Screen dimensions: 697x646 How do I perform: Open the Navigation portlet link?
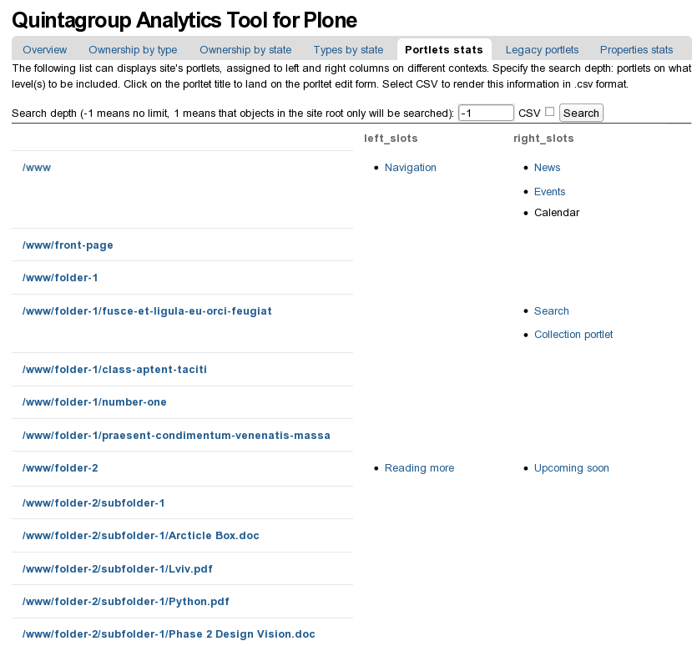tap(410, 168)
